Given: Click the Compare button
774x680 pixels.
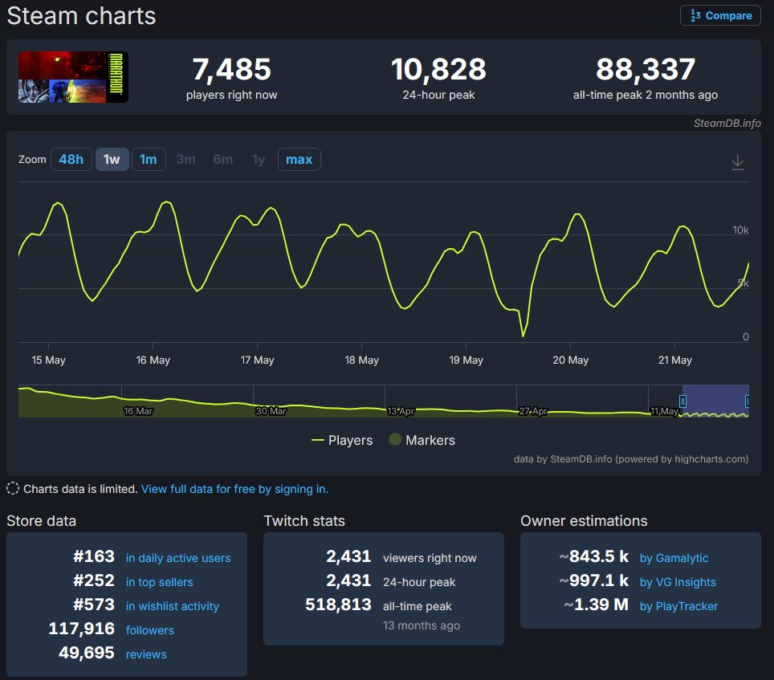Looking at the screenshot, I should click(x=720, y=15).
